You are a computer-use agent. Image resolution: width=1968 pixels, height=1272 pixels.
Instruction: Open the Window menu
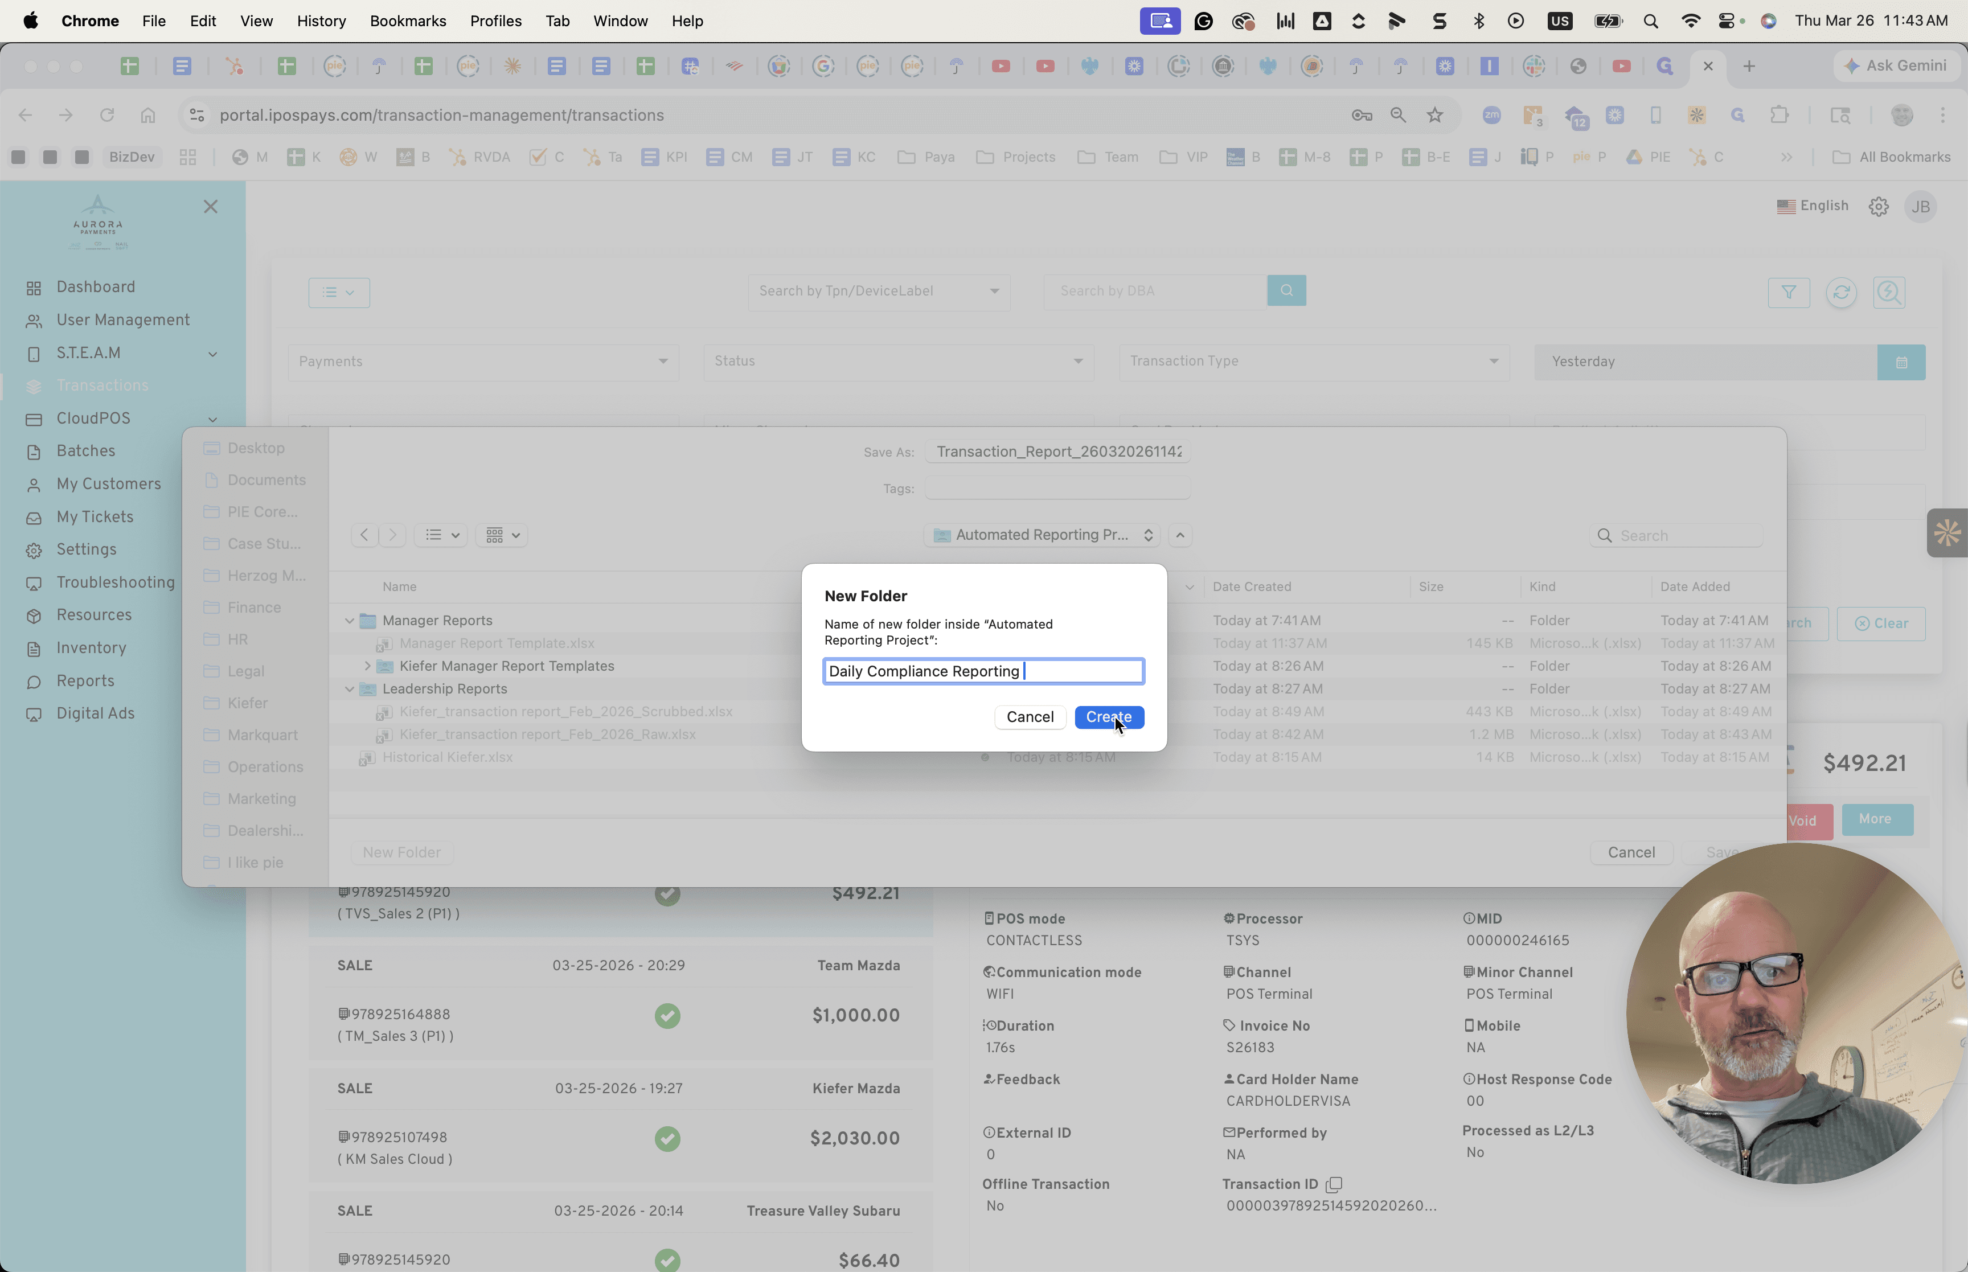pos(620,20)
